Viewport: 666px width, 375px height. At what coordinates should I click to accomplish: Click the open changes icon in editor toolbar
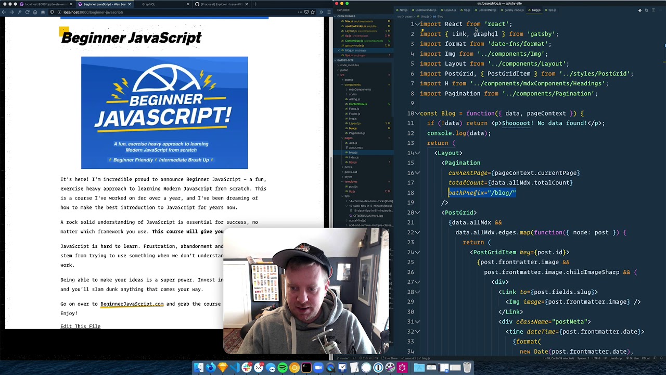point(646,10)
